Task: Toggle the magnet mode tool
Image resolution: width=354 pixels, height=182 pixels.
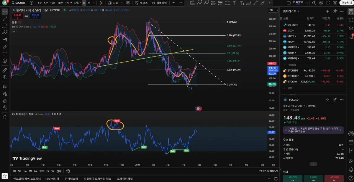Action: [x=5, y=87]
